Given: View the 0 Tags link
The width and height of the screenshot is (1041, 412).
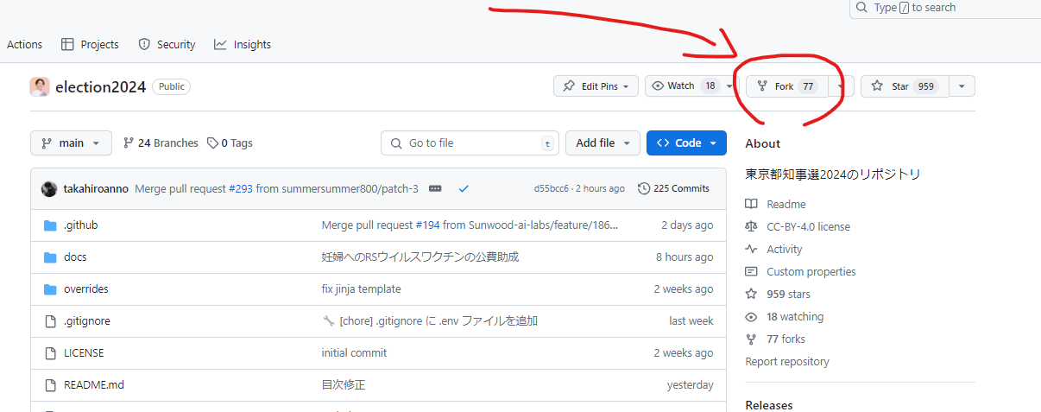Looking at the screenshot, I should click(230, 143).
